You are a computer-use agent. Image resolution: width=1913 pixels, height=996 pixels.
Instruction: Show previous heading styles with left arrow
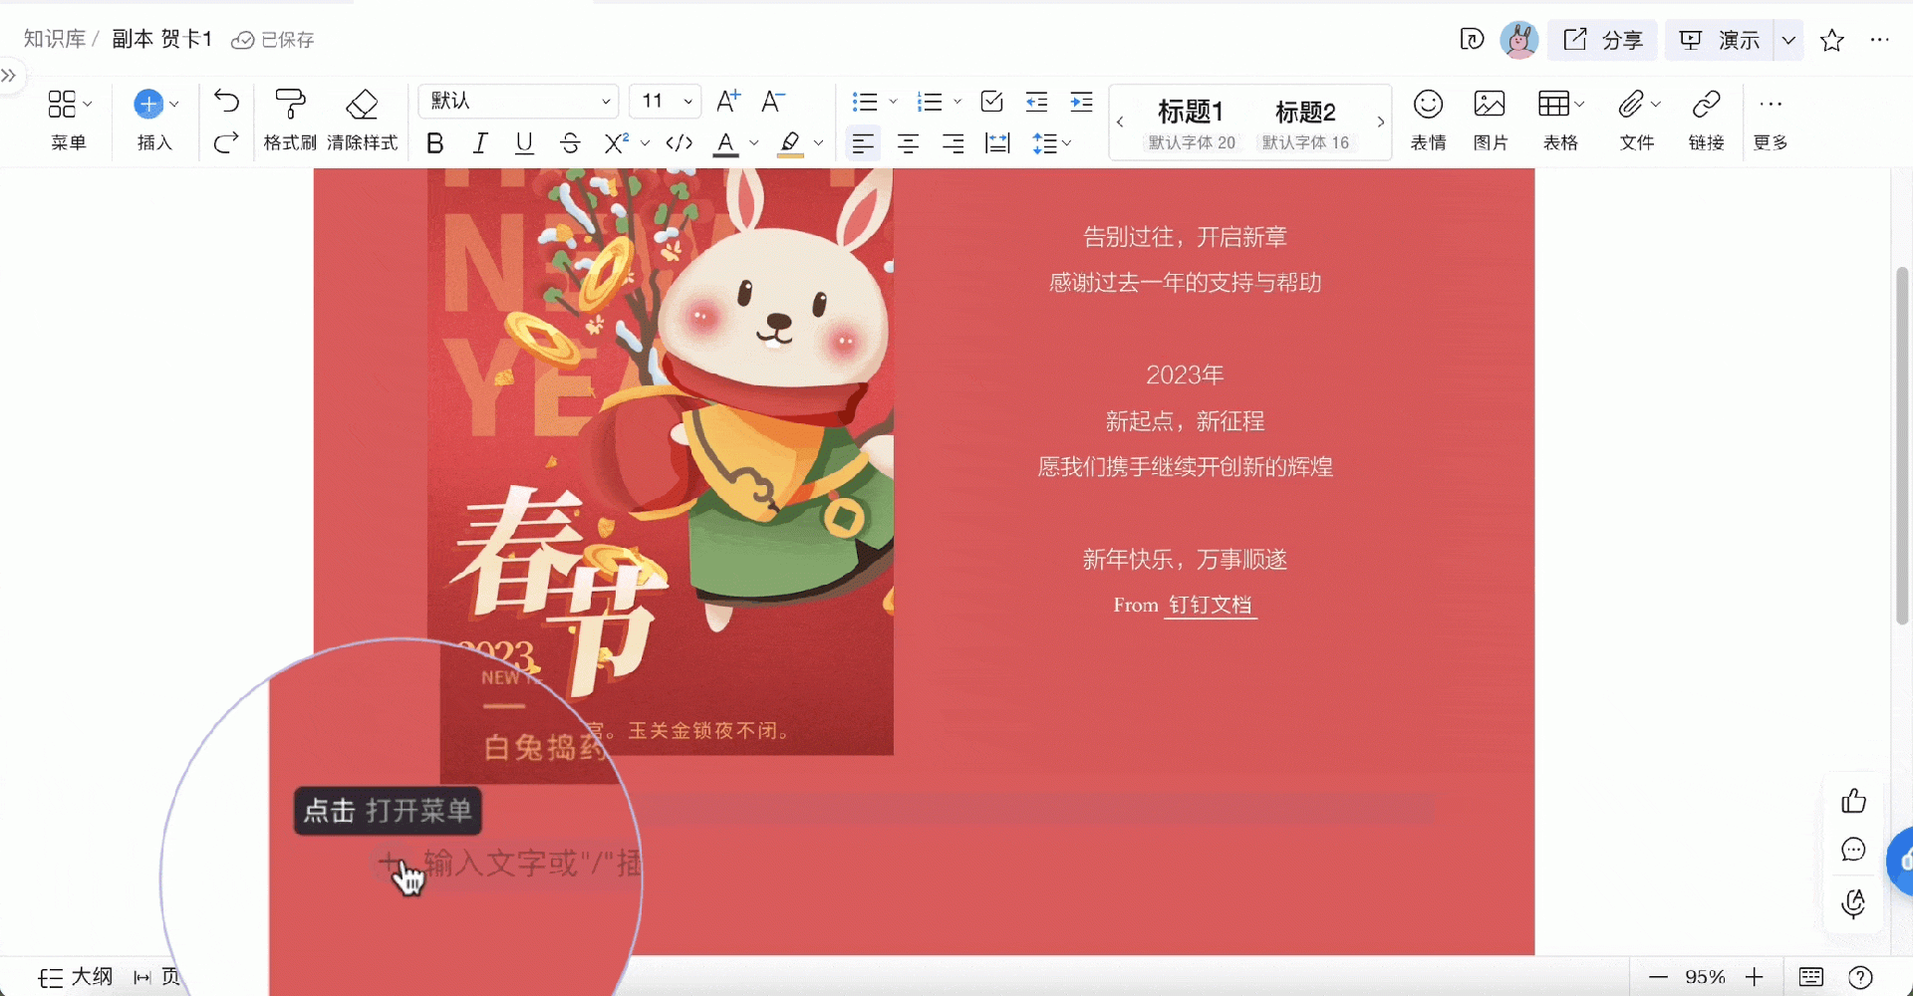click(x=1120, y=123)
